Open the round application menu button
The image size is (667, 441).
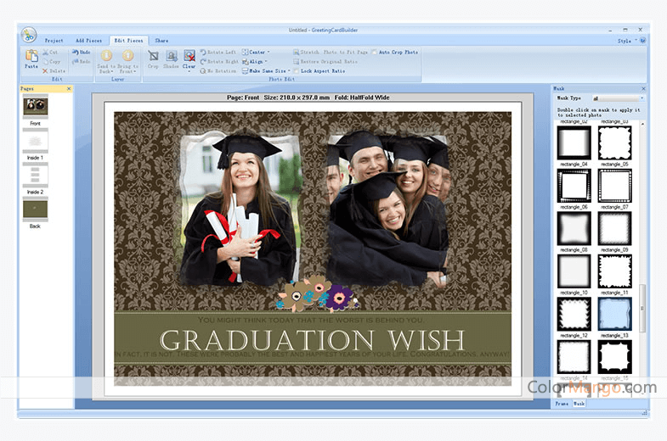tap(29, 36)
